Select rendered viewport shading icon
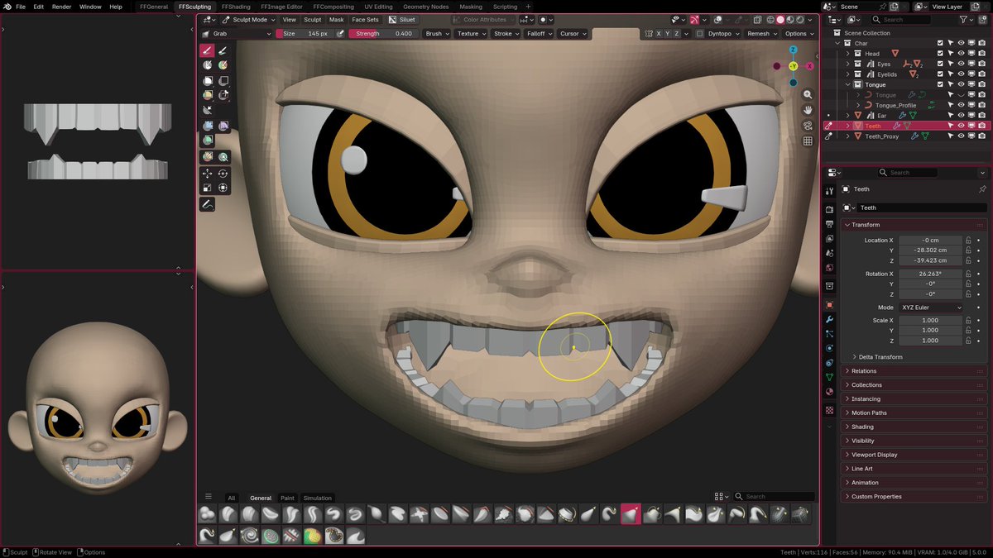 (799, 19)
